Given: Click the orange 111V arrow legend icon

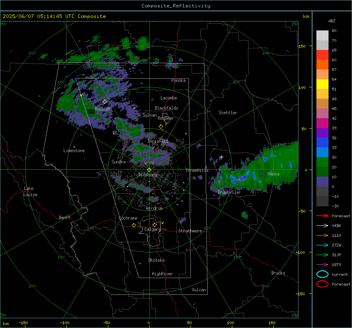Looking at the screenshot, I should tap(322, 235).
